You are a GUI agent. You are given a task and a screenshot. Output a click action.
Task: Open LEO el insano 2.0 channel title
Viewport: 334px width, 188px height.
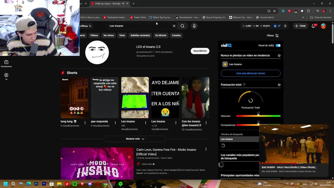(148, 47)
